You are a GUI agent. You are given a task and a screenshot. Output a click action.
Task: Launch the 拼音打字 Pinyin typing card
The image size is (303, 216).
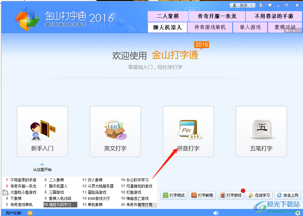[188, 131]
